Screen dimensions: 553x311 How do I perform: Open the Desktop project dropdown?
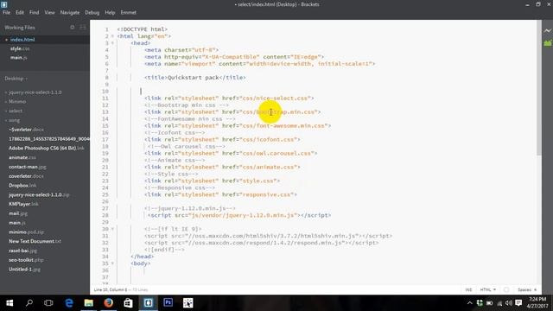click(x=16, y=79)
